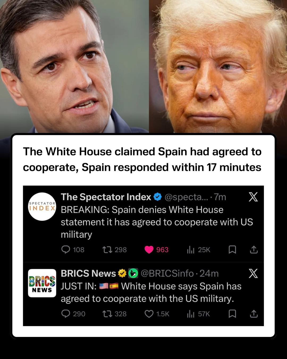
Task: Click X logo beside Spectator Index tweet
Action: click(253, 197)
